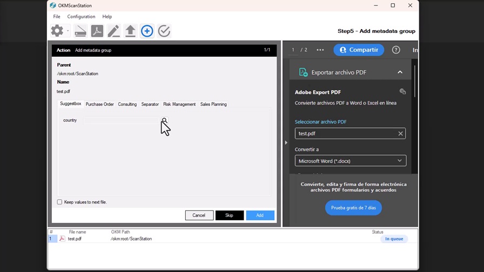Select the PDF document toolbar icon
Image resolution: width=484 pixels, height=272 pixels.
pyautogui.click(x=97, y=31)
